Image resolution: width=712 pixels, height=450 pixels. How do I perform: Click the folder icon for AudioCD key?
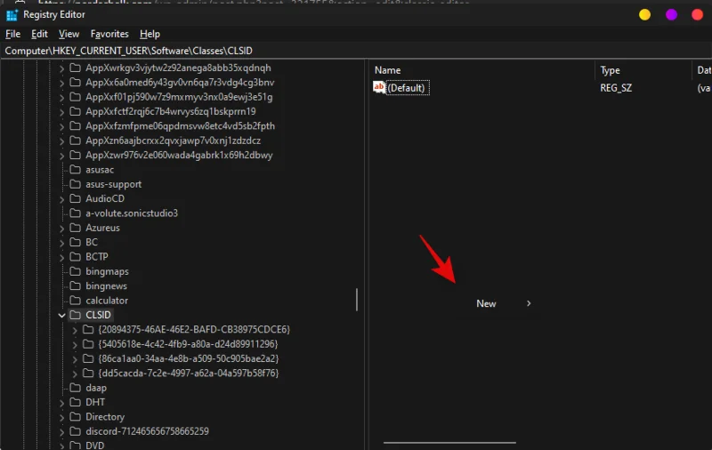pyautogui.click(x=75, y=198)
